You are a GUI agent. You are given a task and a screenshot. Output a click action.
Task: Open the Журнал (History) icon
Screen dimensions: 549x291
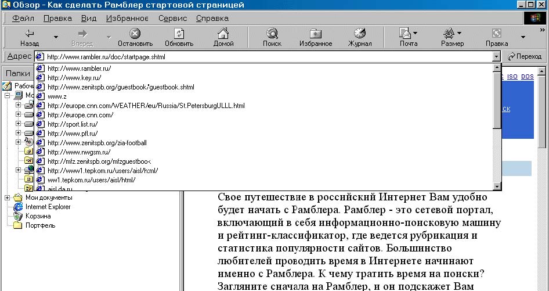click(360, 33)
